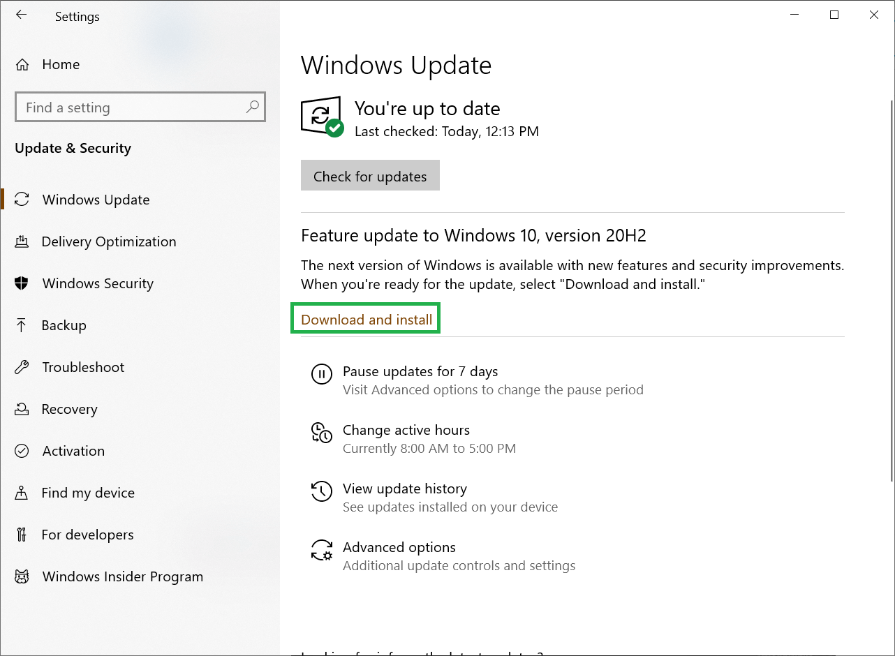Click the Troubleshoot wrench icon
895x656 pixels.
click(x=22, y=367)
